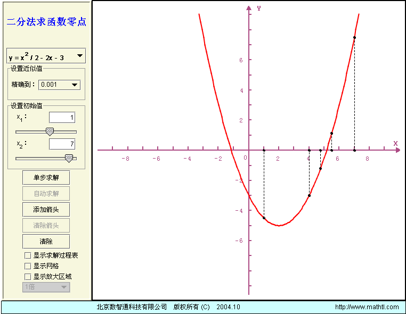The height and width of the screenshot is (314, 406).
Task: Click the x-axis label -4
Action: (x=187, y=159)
